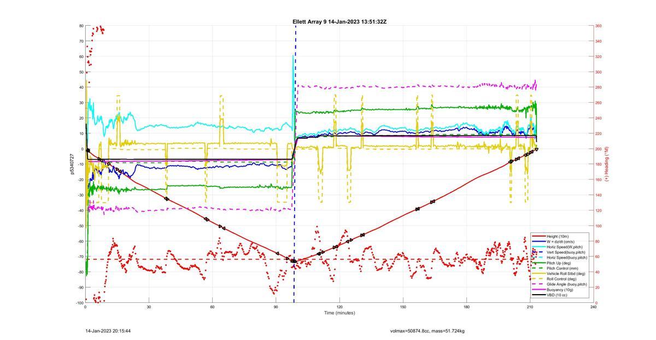
Task: Click the "150" tick on the time axis
Action: pos(403,307)
